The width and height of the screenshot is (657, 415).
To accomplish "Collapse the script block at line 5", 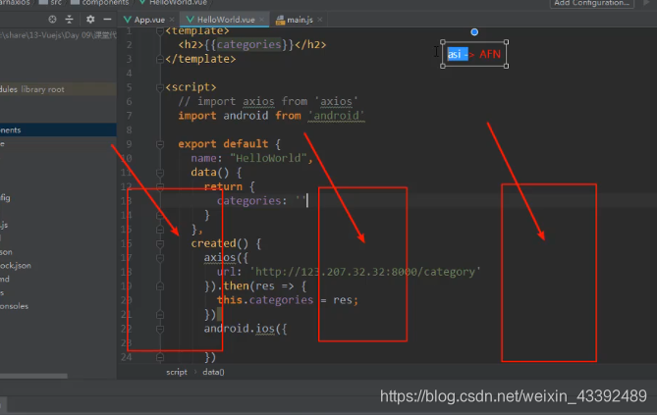I will point(160,87).
